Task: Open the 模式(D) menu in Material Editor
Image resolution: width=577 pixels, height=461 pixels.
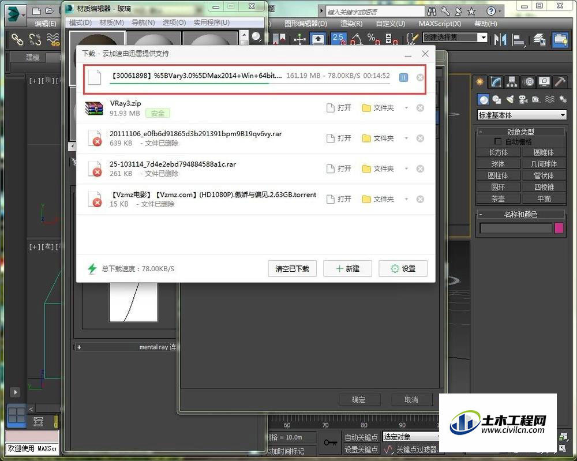Action: pos(80,23)
